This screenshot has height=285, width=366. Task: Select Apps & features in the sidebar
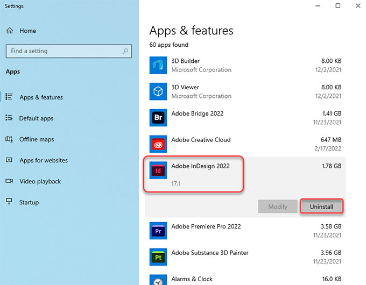(x=41, y=97)
